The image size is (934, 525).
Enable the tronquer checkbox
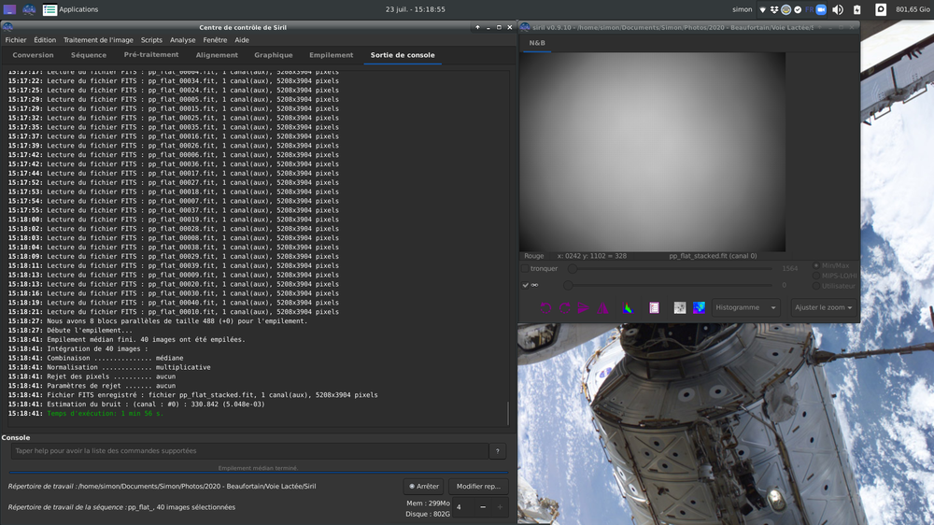click(x=527, y=268)
